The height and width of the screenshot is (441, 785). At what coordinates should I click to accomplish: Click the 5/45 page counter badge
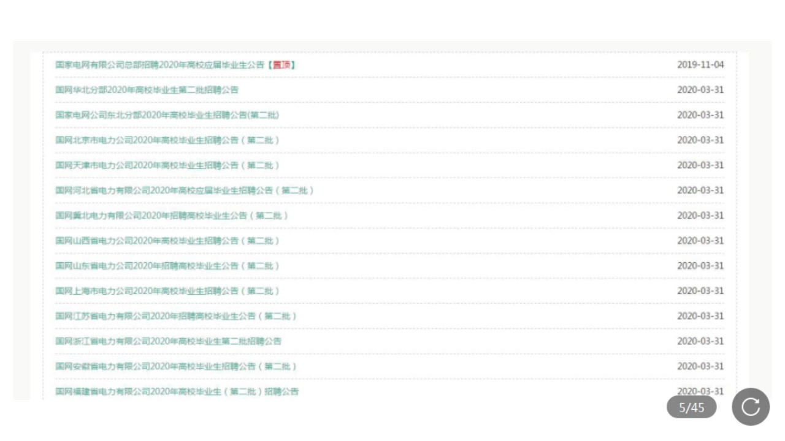coord(692,407)
